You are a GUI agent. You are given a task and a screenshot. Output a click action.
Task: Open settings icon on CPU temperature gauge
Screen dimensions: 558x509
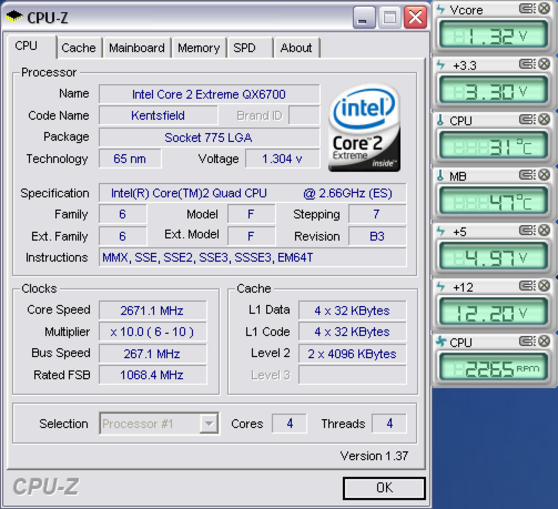click(x=527, y=119)
